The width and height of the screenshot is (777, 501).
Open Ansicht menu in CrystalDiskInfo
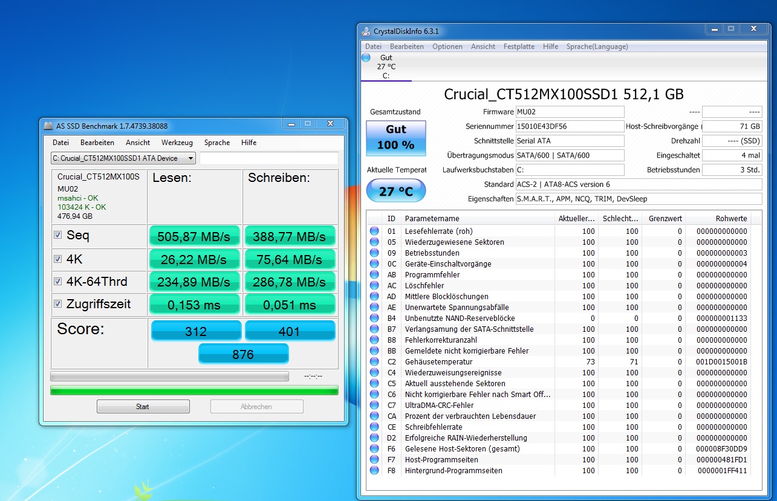pyautogui.click(x=483, y=47)
